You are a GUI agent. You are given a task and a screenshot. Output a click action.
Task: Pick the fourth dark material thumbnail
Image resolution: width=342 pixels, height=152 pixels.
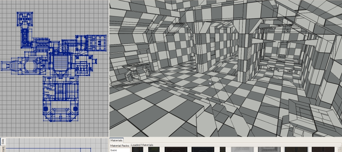pos(203,150)
